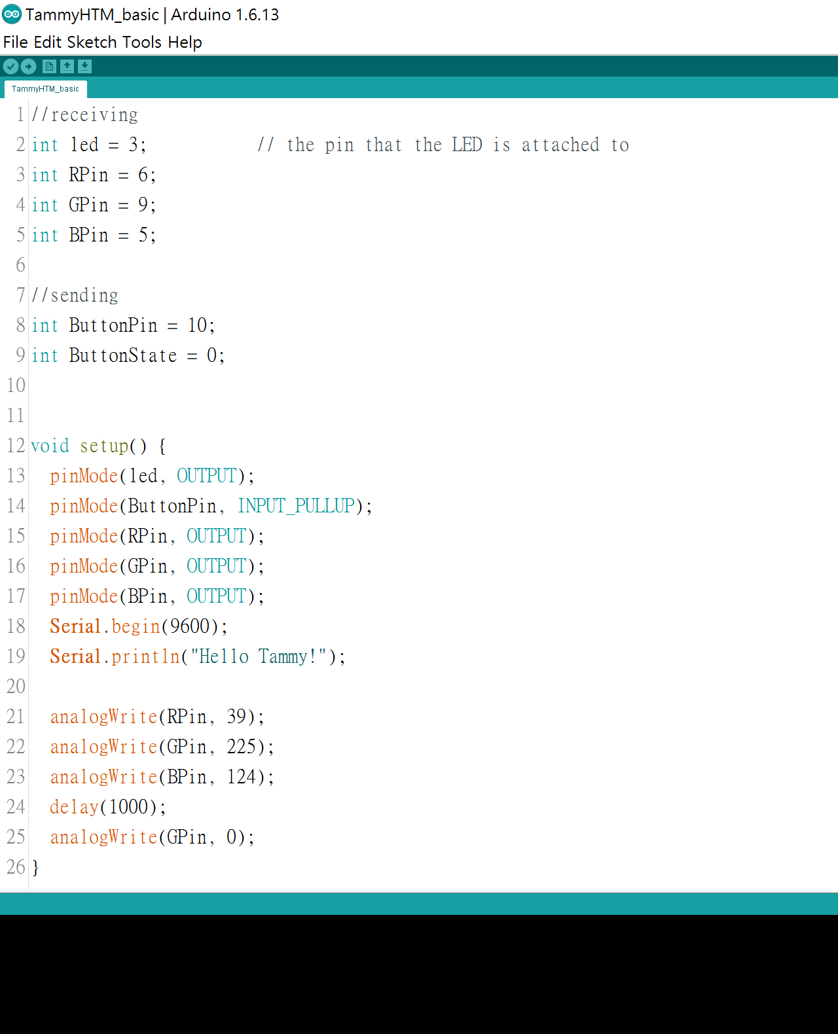Image resolution: width=838 pixels, height=1034 pixels.
Task: Click 'pinMode(GPin, OUTPUT);' line
Action: [157, 566]
